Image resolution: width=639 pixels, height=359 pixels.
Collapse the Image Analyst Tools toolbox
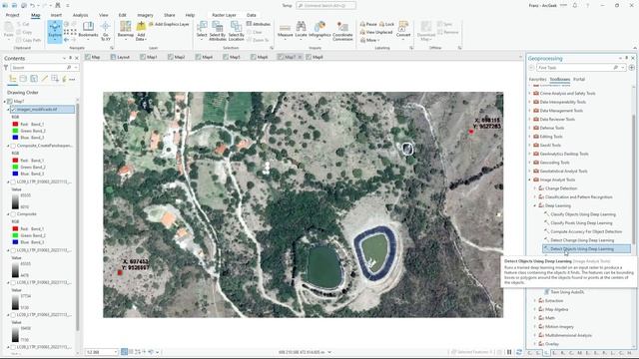[x=530, y=179]
